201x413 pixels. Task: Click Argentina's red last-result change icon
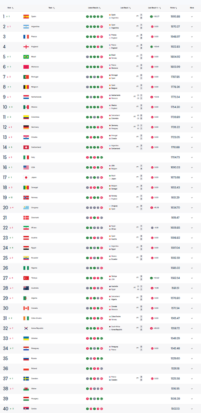click(x=152, y=27)
